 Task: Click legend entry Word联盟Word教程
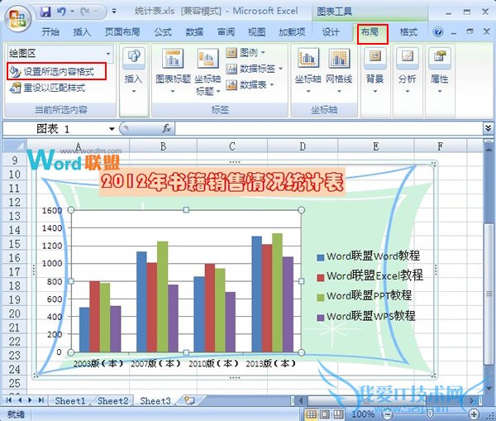(369, 256)
